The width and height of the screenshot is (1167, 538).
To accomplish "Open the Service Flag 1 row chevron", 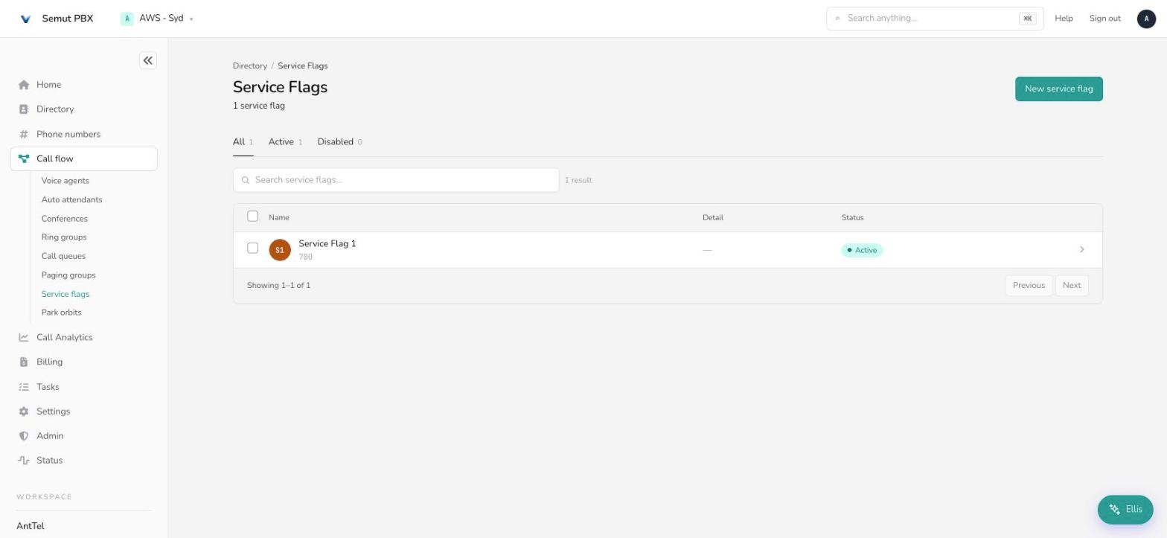I will pyautogui.click(x=1081, y=250).
